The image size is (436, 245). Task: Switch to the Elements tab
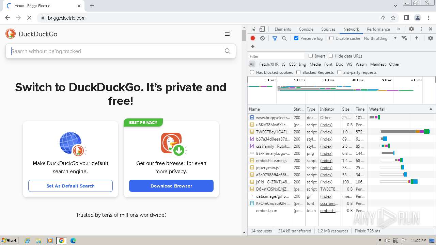283,29
